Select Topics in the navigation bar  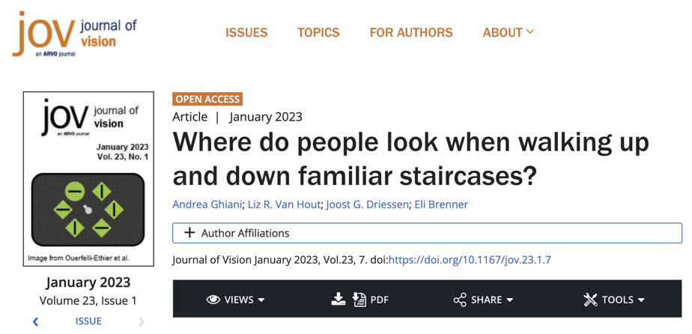tap(318, 32)
